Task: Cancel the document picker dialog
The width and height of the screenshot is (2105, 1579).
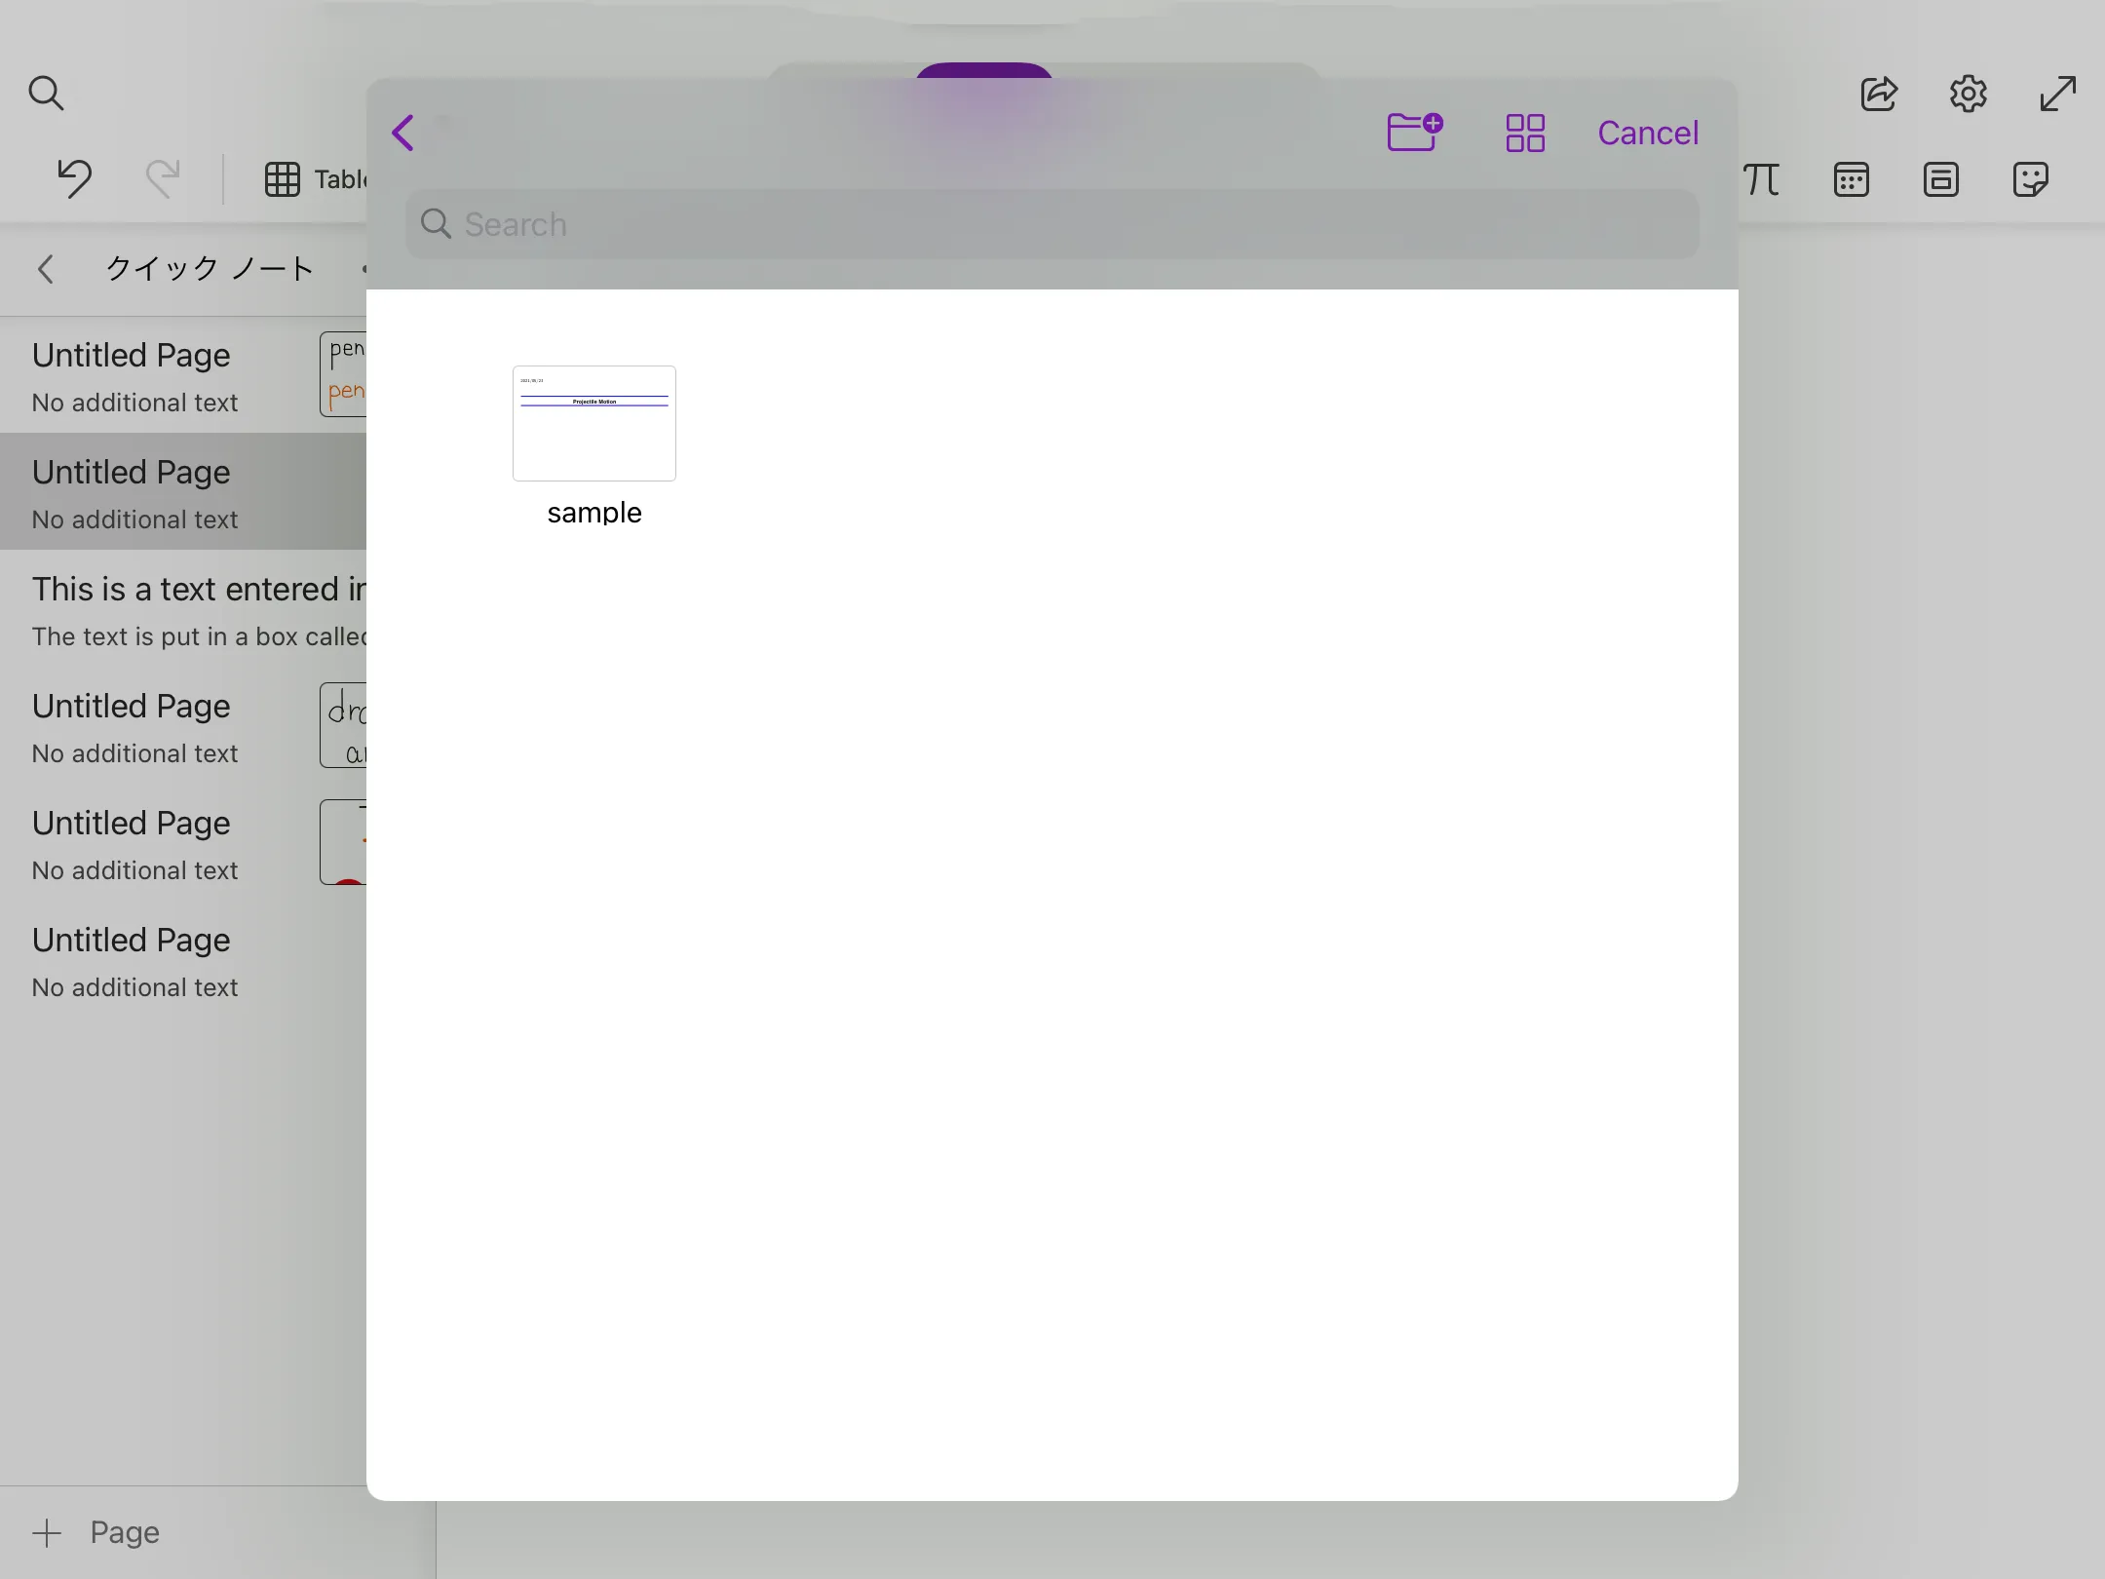Action: click(1648, 133)
